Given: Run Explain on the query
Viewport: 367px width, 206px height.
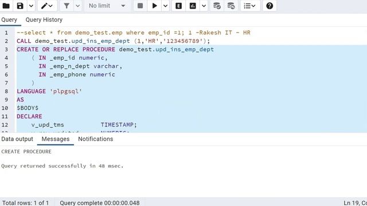Looking at the screenshot, I should [x=178, y=6].
